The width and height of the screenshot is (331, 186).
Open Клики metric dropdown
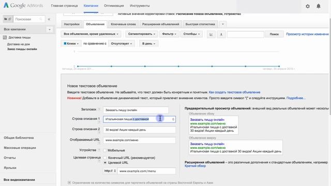point(71,43)
